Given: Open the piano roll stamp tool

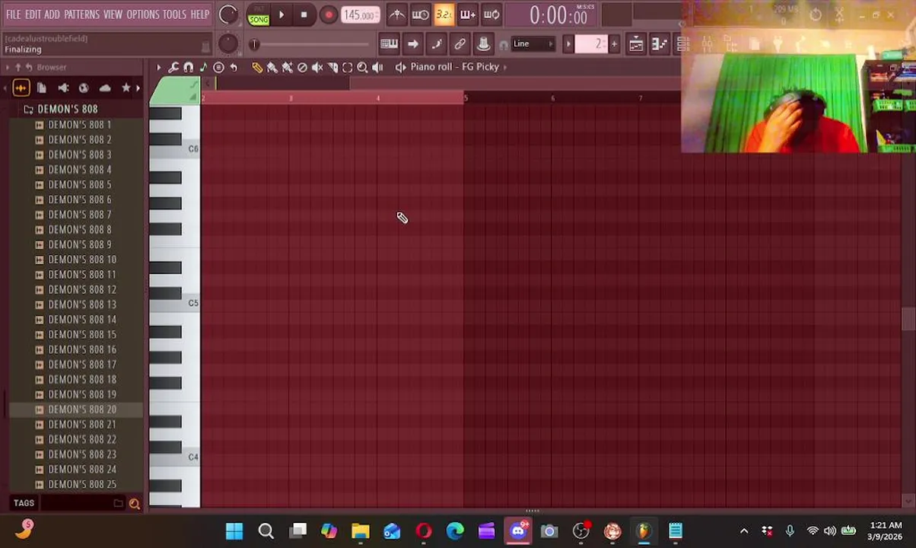Looking at the screenshot, I should 218,67.
